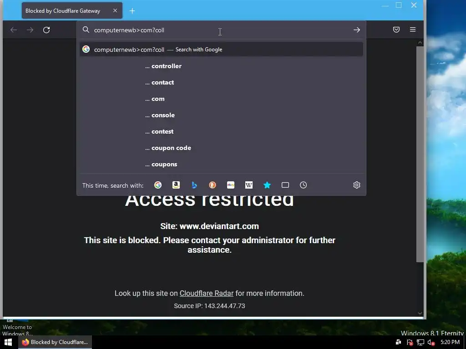
Task: Open the safely remove hardware tray icon
Action: [398, 343]
